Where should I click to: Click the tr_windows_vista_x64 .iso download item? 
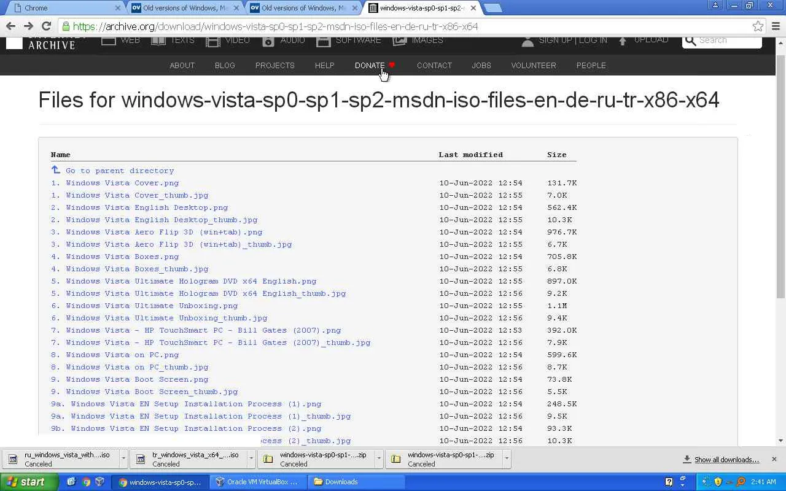click(x=189, y=459)
